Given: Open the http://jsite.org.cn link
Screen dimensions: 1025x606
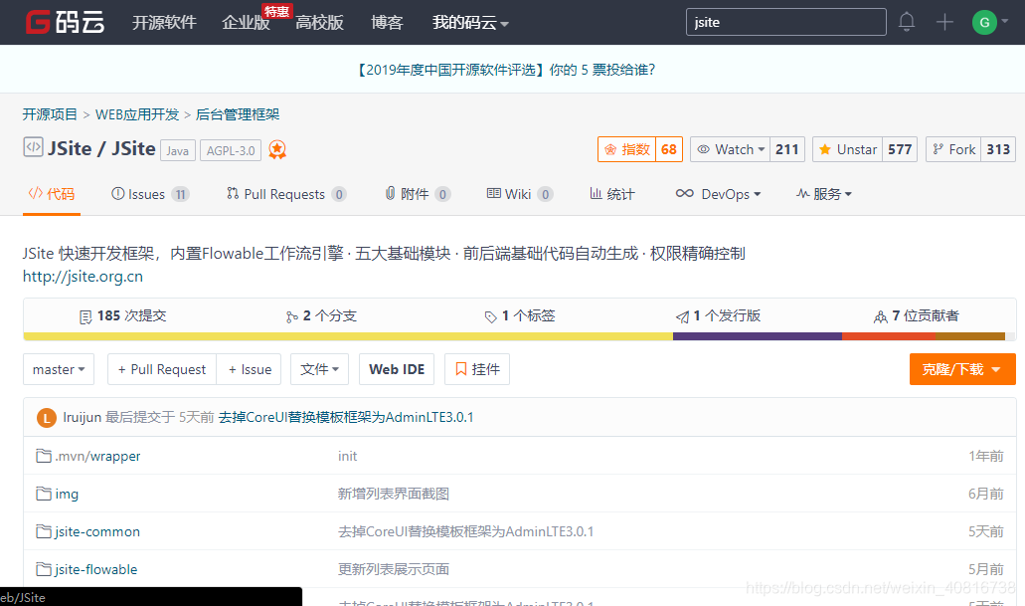Looking at the screenshot, I should (x=84, y=277).
